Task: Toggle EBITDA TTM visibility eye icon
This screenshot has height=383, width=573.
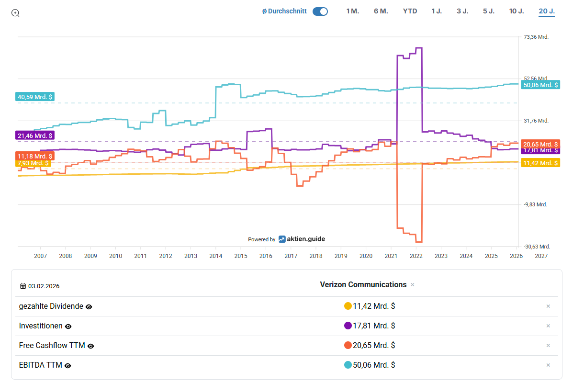Action: 68,366
